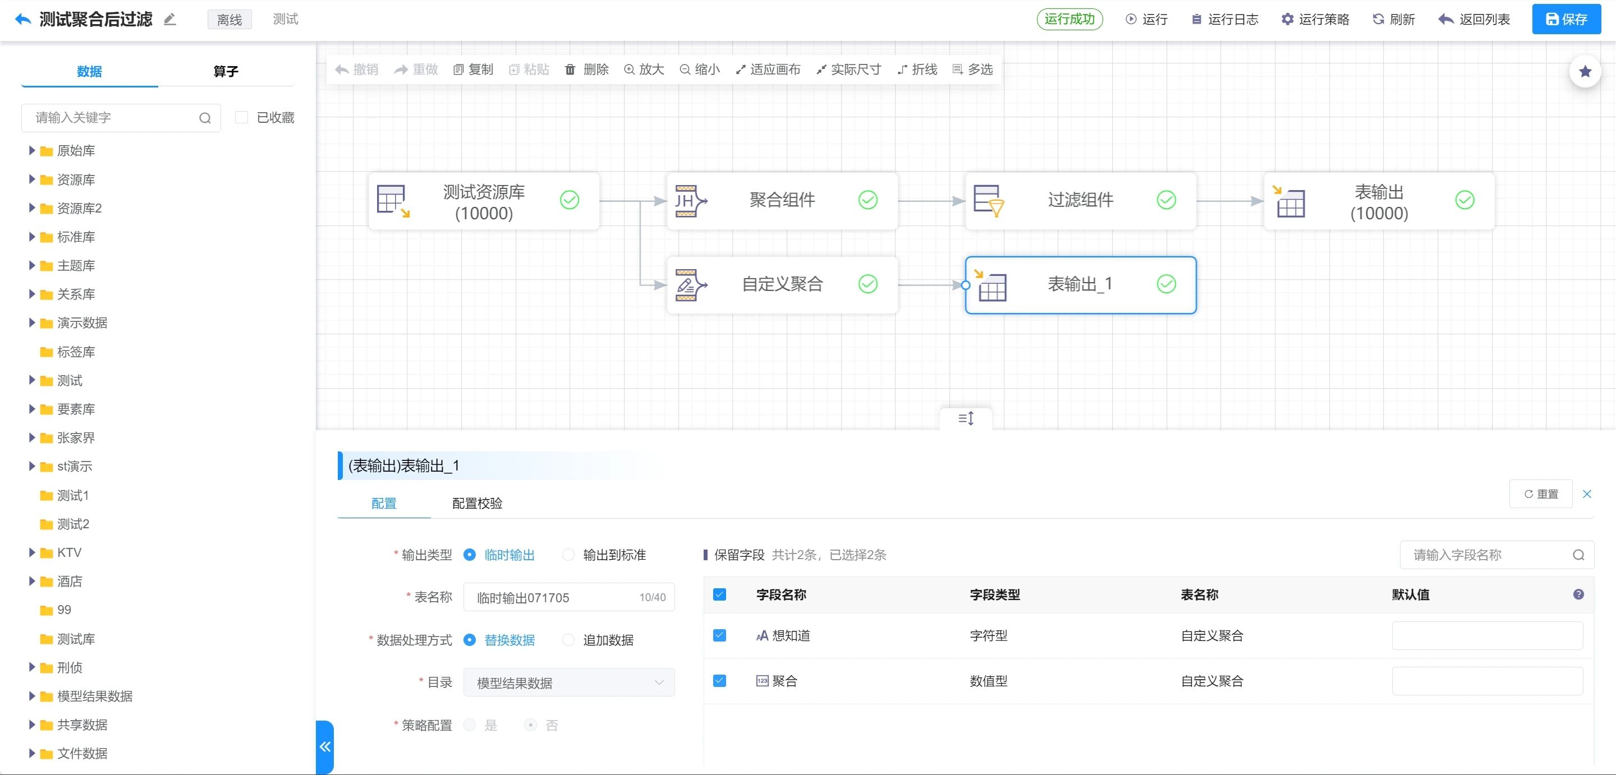Screen dimensions: 1616x775
Task: Open the favorites star button
Action: (x=1585, y=71)
